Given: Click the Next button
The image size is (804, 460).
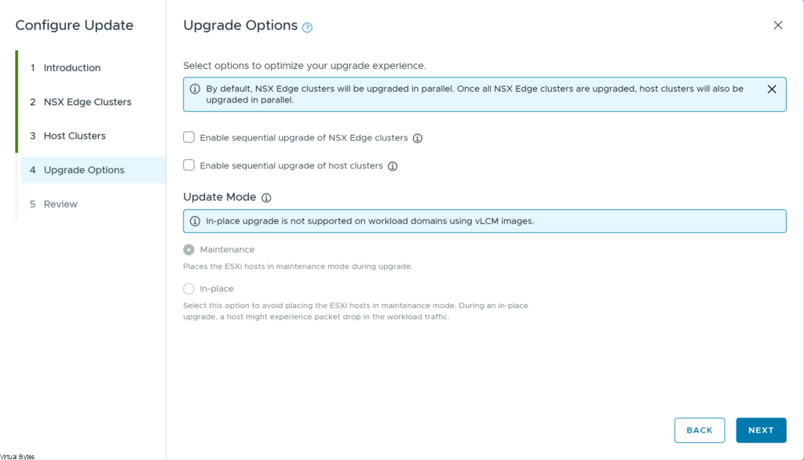Looking at the screenshot, I should pyautogui.click(x=761, y=430).
